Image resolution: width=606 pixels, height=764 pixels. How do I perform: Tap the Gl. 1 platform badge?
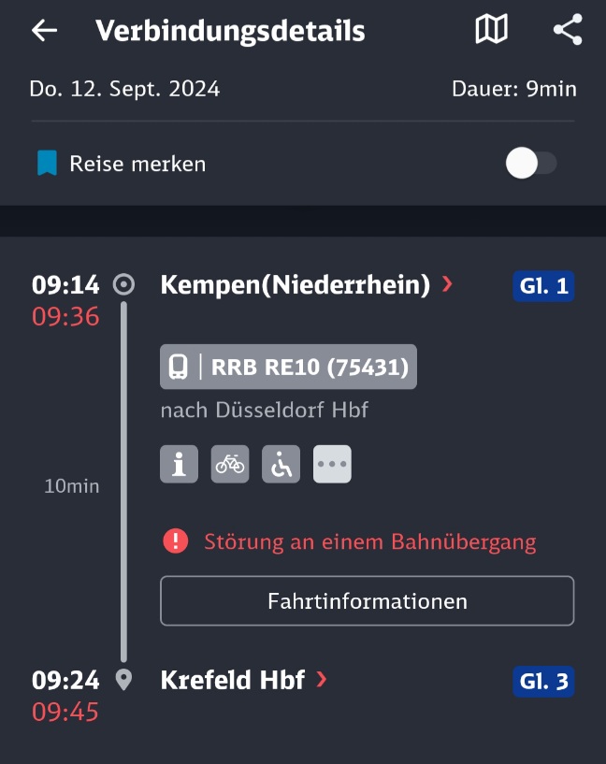click(543, 286)
